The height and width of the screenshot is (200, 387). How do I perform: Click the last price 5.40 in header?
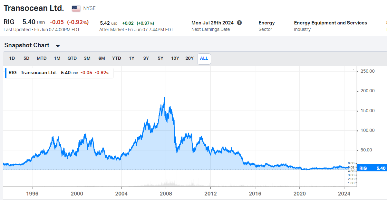click(x=29, y=22)
